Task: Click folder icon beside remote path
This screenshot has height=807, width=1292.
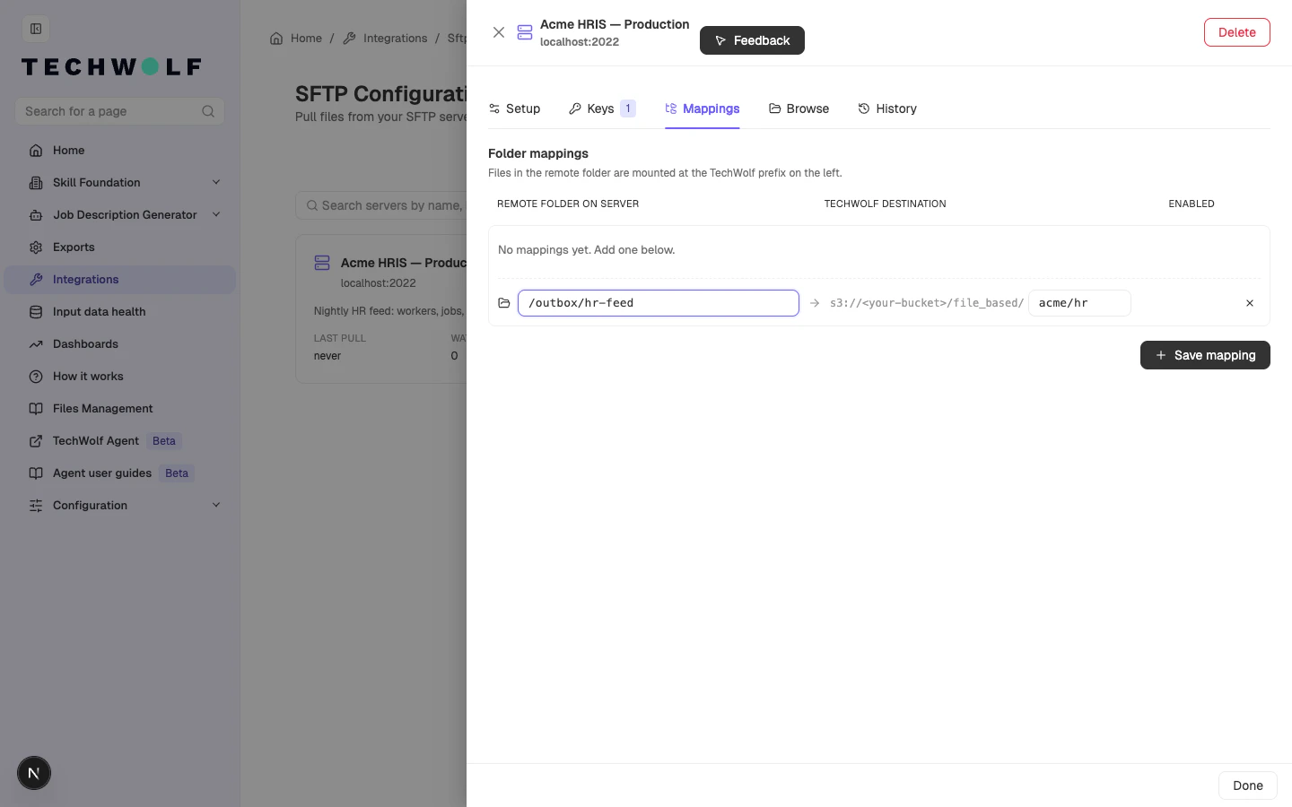Action: pos(504,303)
